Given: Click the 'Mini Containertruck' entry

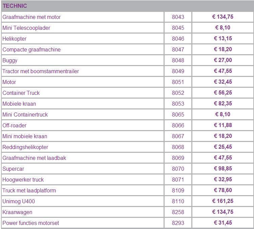Looking at the screenshot, I should tap(25, 115).
